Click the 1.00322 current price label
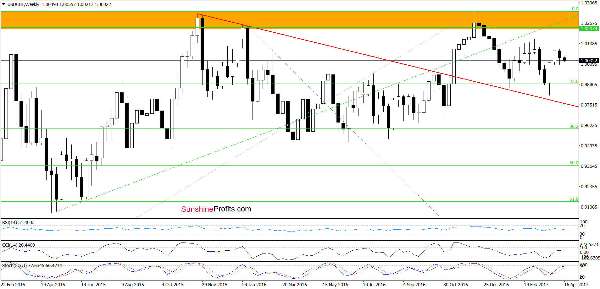 (589, 61)
